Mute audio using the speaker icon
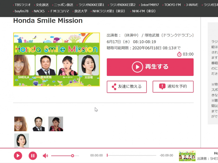 45,155
